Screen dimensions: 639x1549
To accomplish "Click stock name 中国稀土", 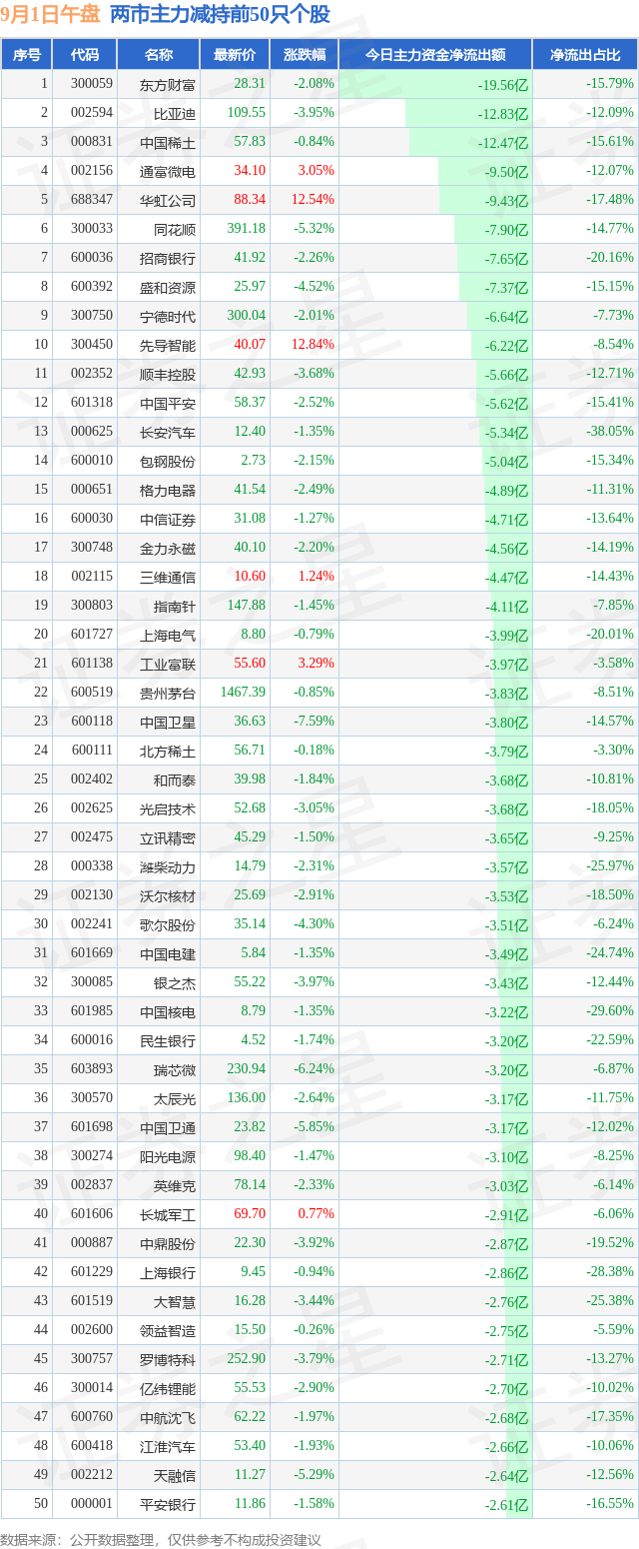I will click(169, 142).
